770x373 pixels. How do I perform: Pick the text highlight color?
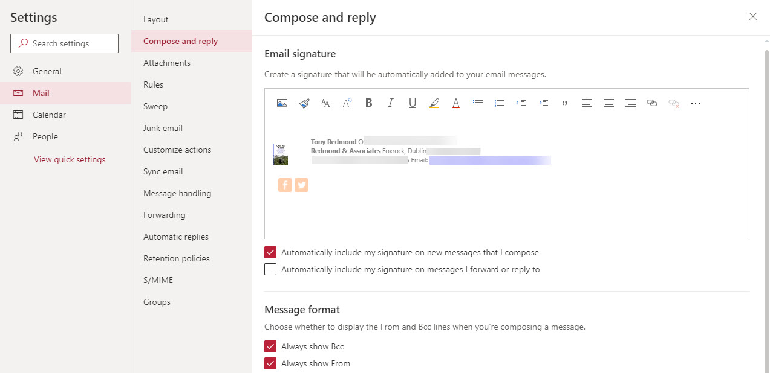(x=434, y=103)
